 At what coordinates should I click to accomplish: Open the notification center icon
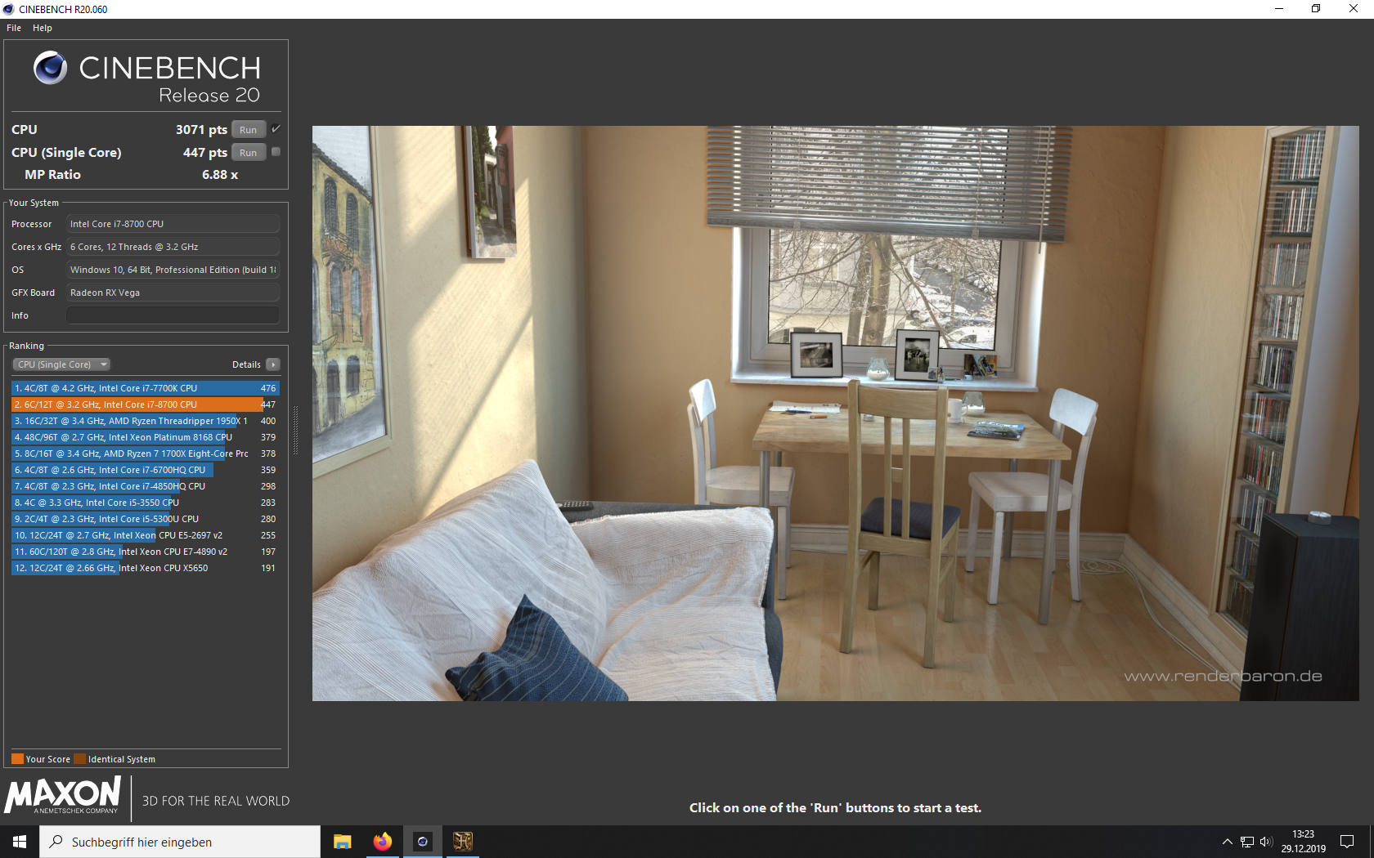click(1347, 842)
